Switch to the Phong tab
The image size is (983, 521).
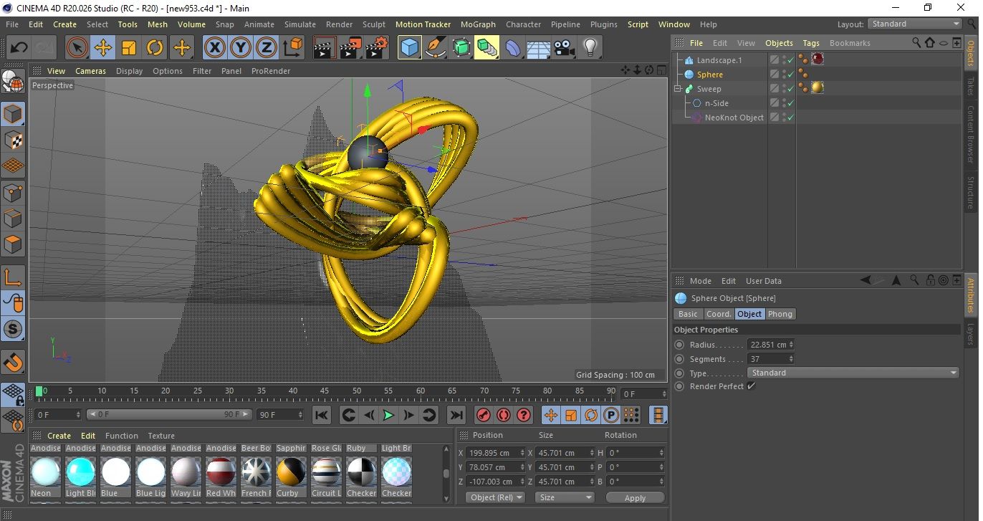click(780, 314)
